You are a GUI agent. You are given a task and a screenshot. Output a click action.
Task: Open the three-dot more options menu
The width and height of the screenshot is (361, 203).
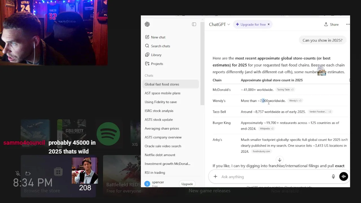(348, 24)
